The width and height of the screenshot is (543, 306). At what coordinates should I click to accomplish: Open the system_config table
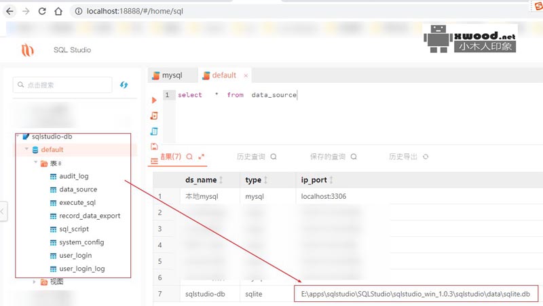click(x=81, y=242)
